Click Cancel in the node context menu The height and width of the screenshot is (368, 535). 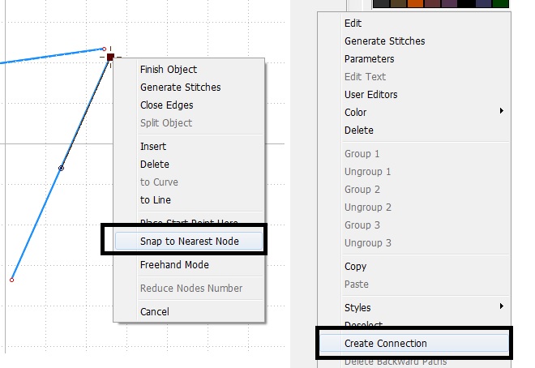[155, 312]
